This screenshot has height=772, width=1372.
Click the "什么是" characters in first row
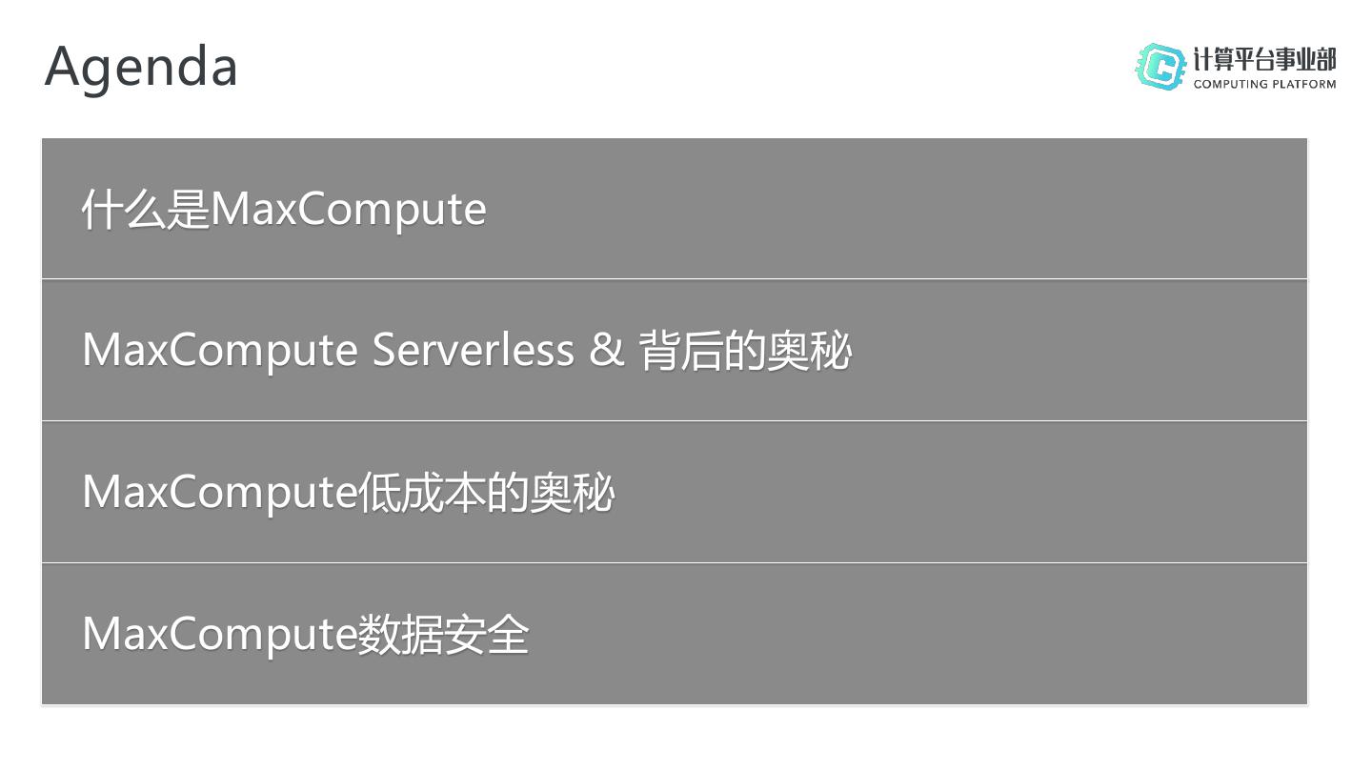click(145, 210)
